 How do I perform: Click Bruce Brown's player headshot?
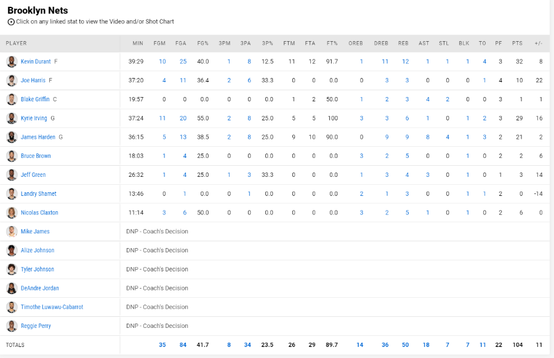click(x=12, y=156)
